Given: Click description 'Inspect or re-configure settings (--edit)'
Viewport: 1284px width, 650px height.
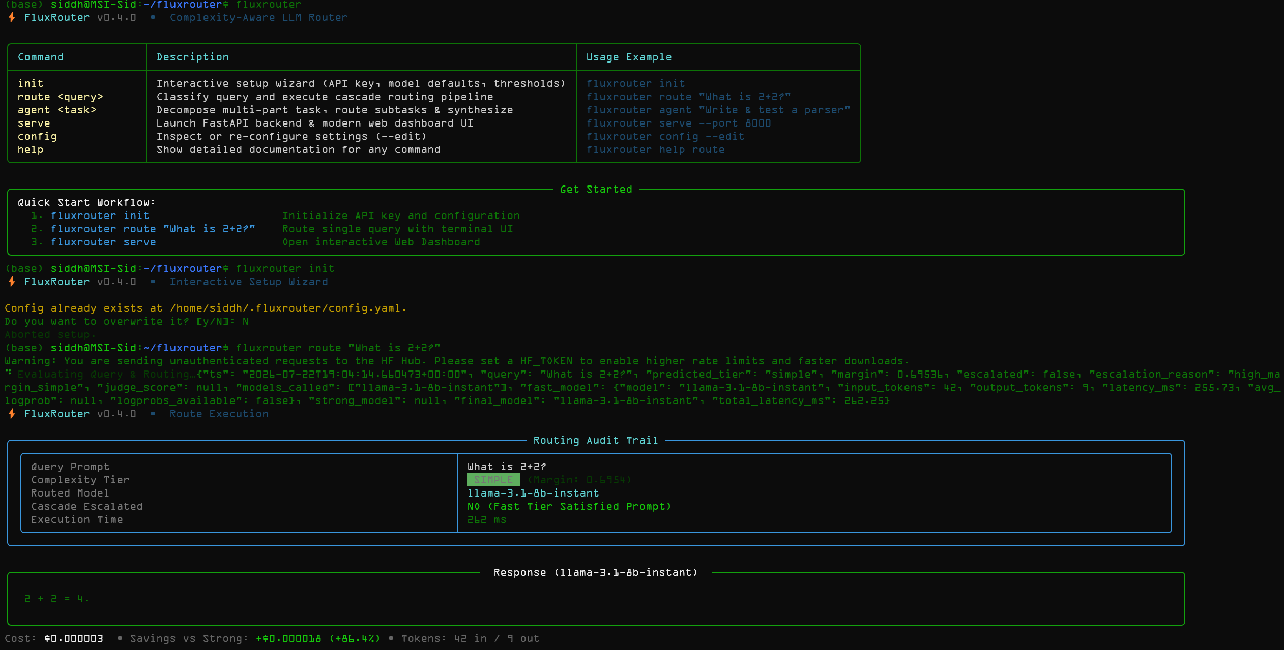Looking at the screenshot, I should [291, 136].
